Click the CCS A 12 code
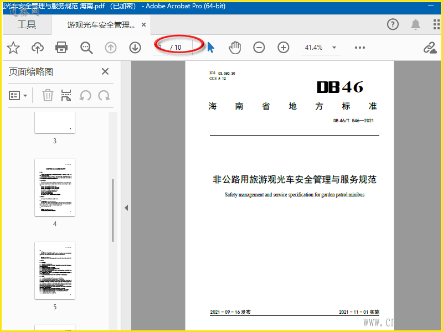443x332 pixels. (218, 79)
